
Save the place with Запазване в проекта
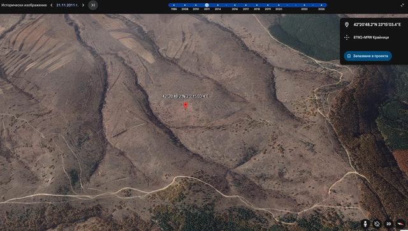368,56
